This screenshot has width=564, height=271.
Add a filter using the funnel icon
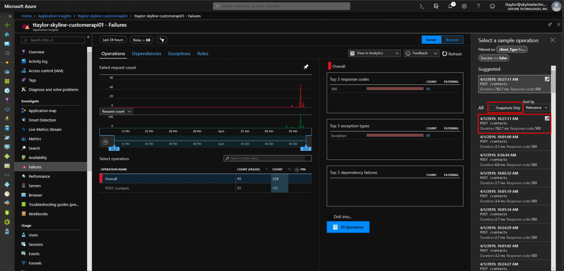point(162,40)
